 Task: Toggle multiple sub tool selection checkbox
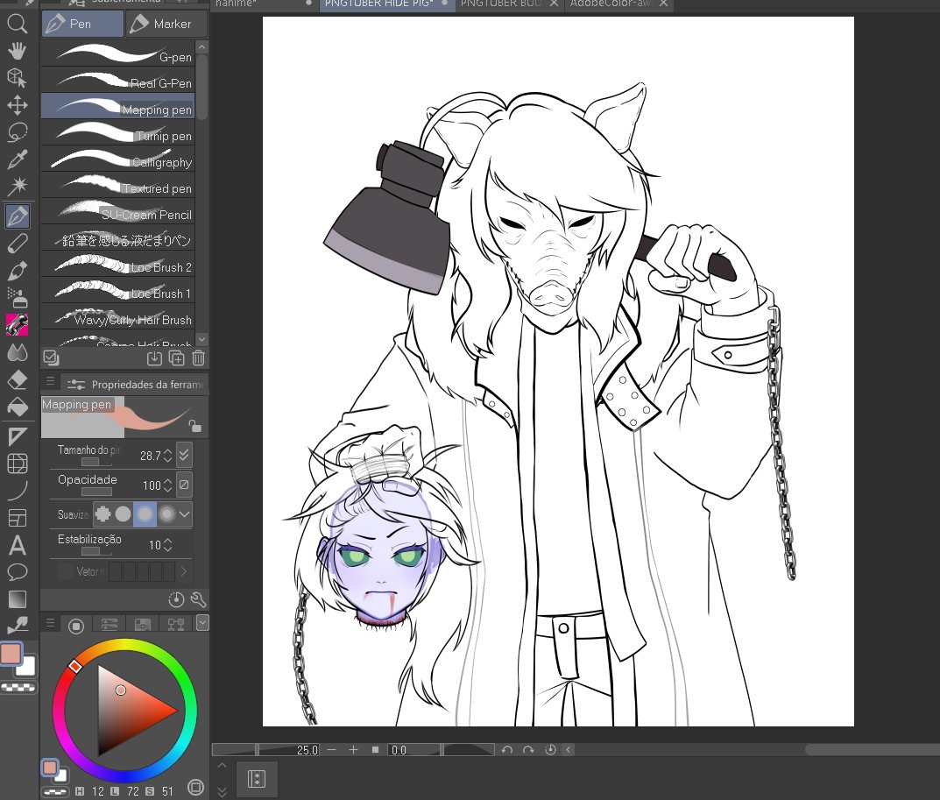[51, 358]
